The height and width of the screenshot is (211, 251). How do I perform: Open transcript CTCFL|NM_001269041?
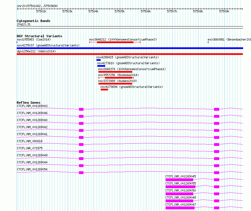click(x=32, y=134)
